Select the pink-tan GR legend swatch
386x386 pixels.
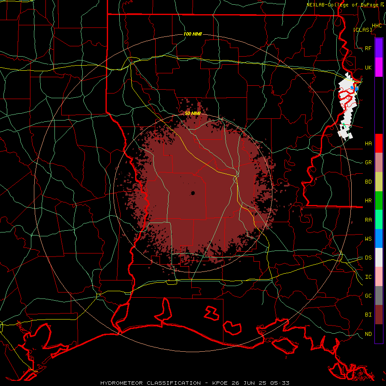[379, 163]
